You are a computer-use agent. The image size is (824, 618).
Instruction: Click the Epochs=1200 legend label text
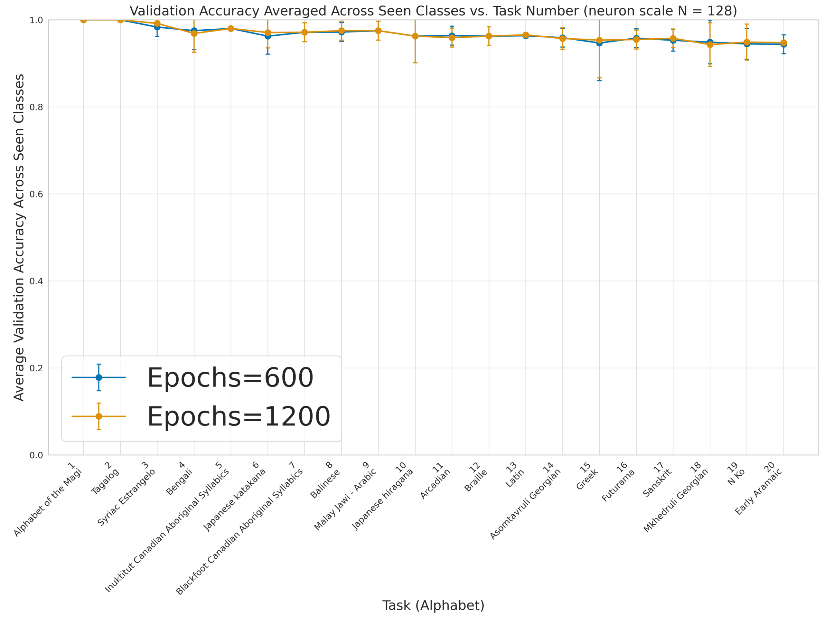(239, 416)
